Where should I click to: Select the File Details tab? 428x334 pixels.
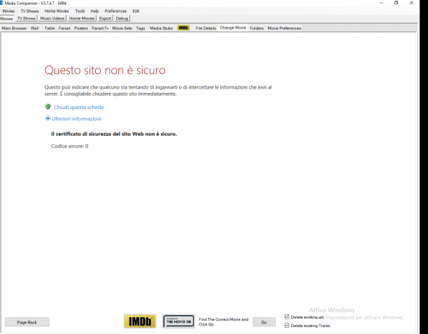206,28
